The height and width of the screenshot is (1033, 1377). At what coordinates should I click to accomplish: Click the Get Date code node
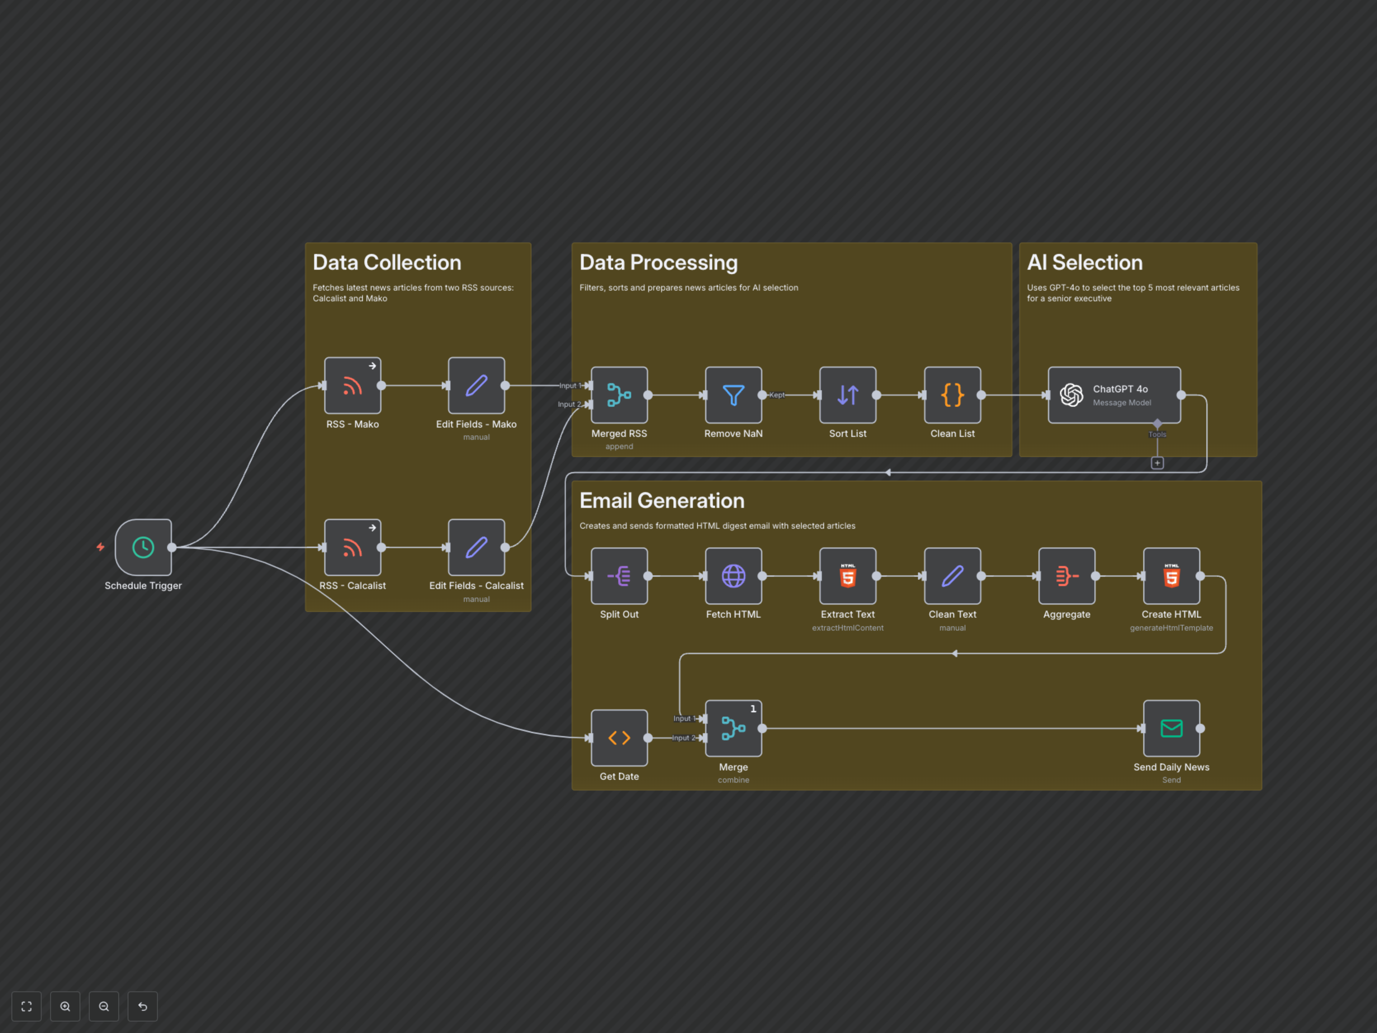pyautogui.click(x=619, y=738)
